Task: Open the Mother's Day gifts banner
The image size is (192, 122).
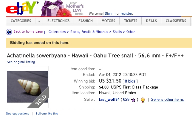Action: click(64, 8)
